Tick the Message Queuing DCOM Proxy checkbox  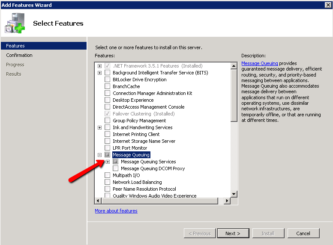(x=116, y=168)
